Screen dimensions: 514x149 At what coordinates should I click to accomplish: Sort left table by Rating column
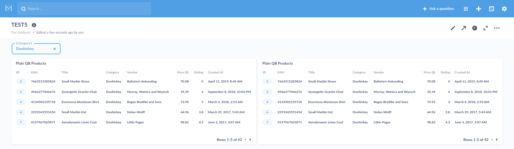[199, 72]
